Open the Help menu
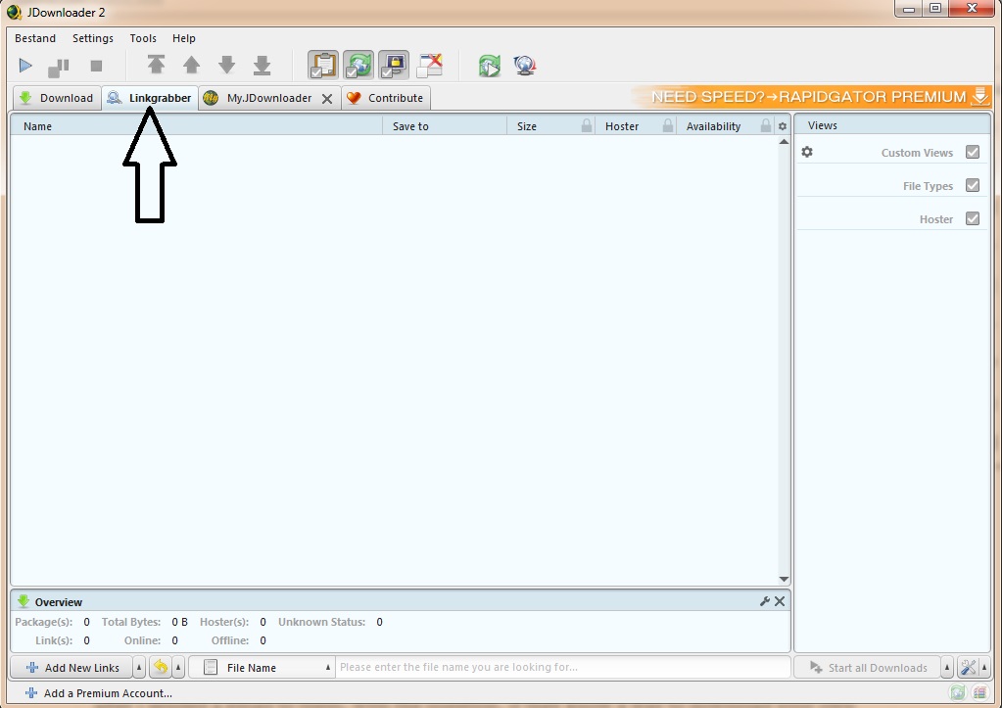The width and height of the screenshot is (1002, 708). coord(184,38)
